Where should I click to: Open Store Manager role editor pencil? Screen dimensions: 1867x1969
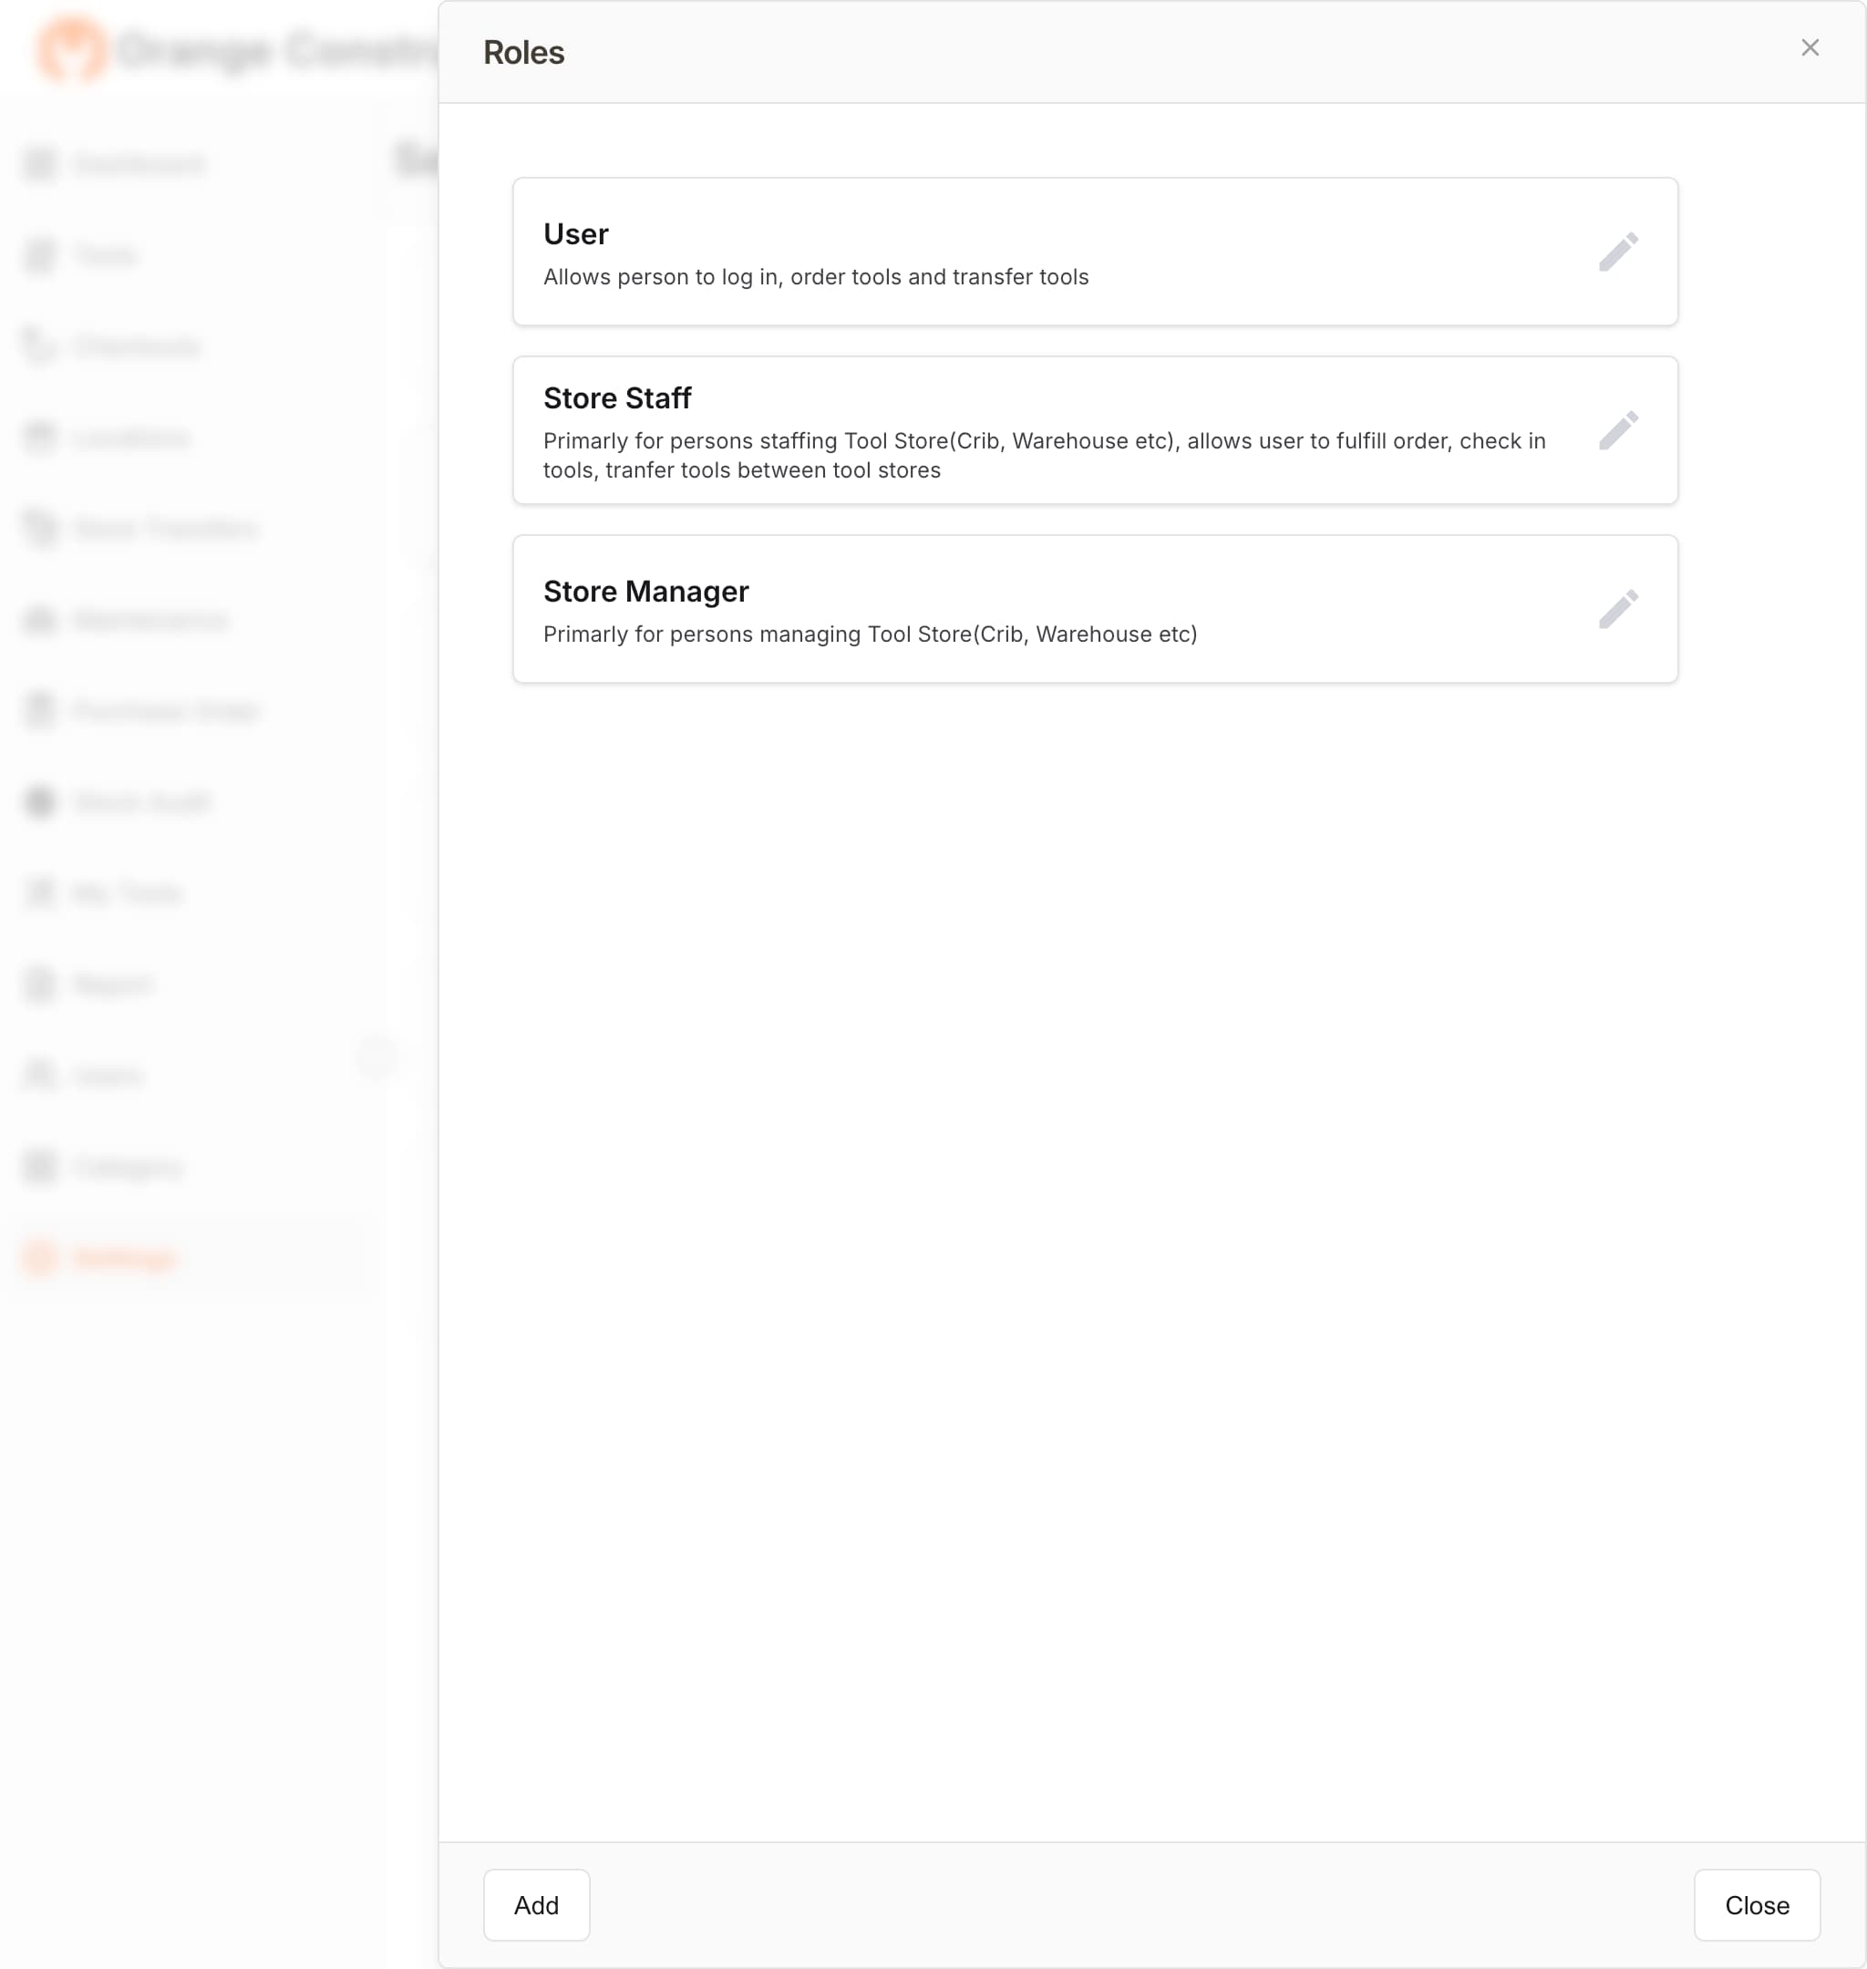(x=1617, y=609)
